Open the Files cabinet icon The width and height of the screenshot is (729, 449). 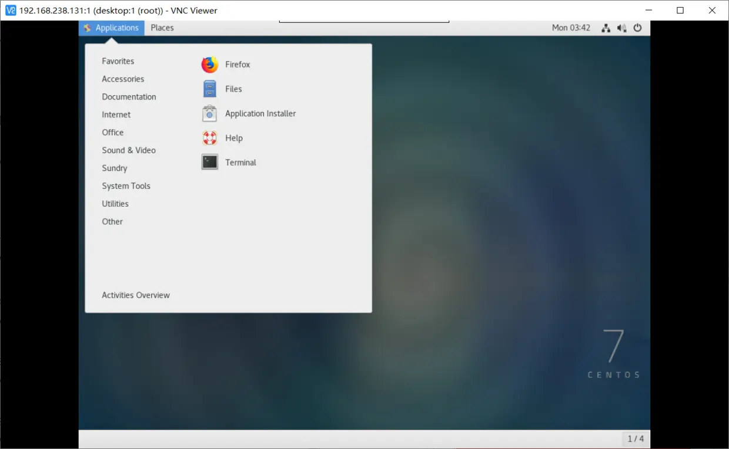pos(210,89)
